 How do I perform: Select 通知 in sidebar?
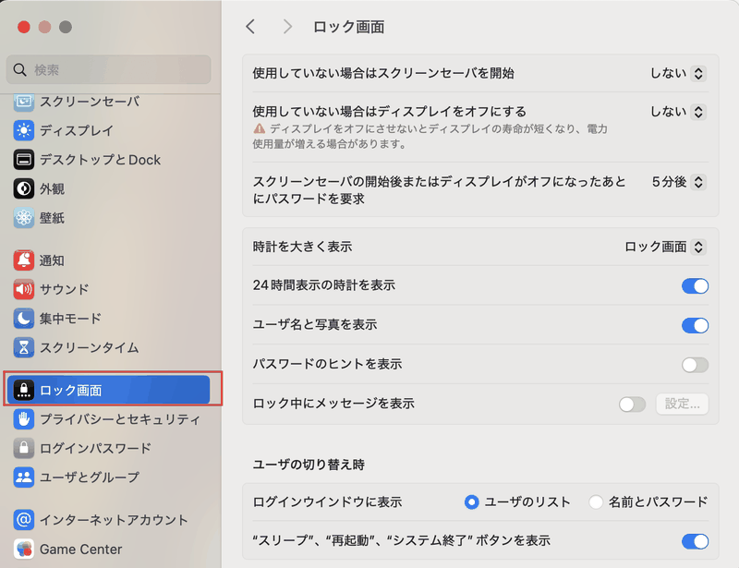(108, 260)
